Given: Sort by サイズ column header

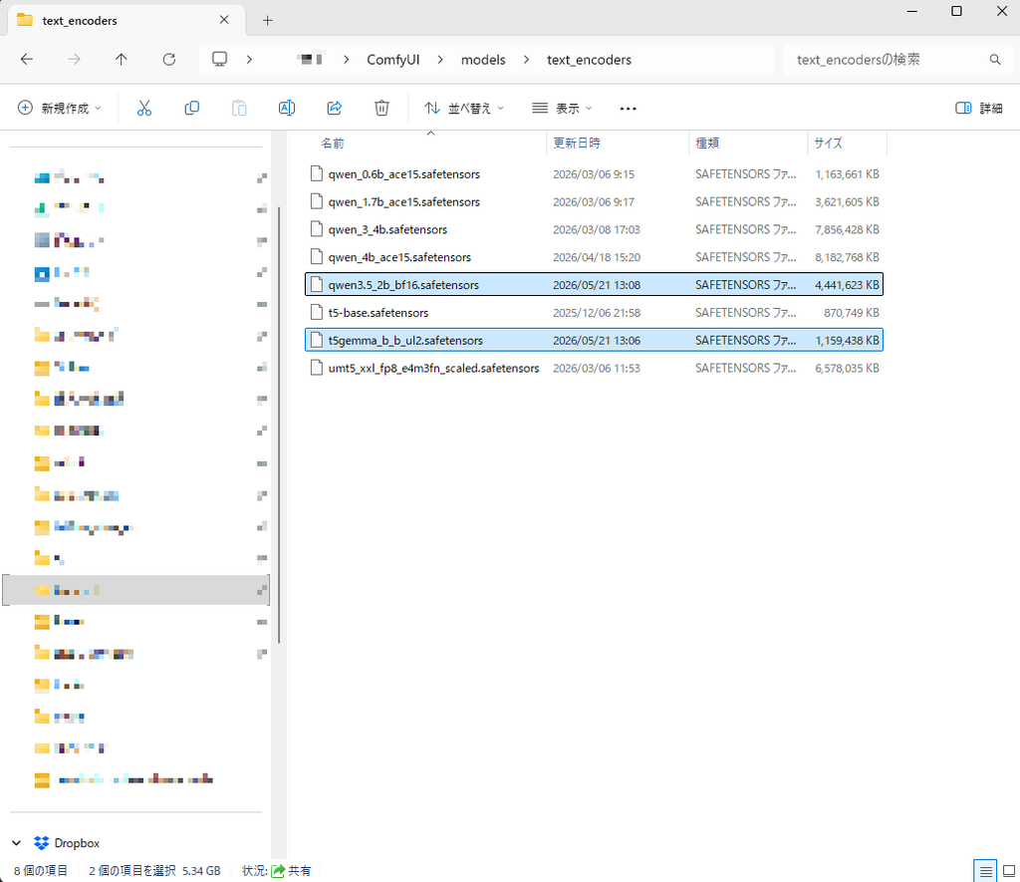Looking at the screenshot, I should point(828,144).
